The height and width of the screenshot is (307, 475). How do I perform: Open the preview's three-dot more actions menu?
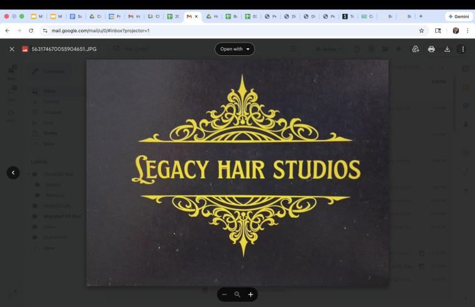463,49
